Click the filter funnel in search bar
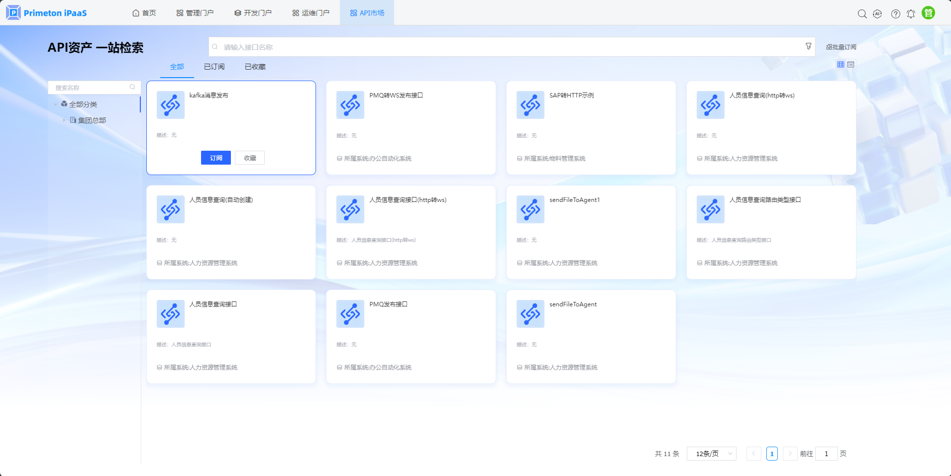Screen dimensions: 951x476 point(808,46)
